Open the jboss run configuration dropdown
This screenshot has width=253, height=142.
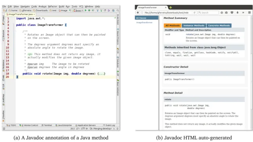[x=78, y=10]
